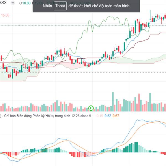Click the open price value 18.80
The image size is (166, 166).
[x=26, y=3]
